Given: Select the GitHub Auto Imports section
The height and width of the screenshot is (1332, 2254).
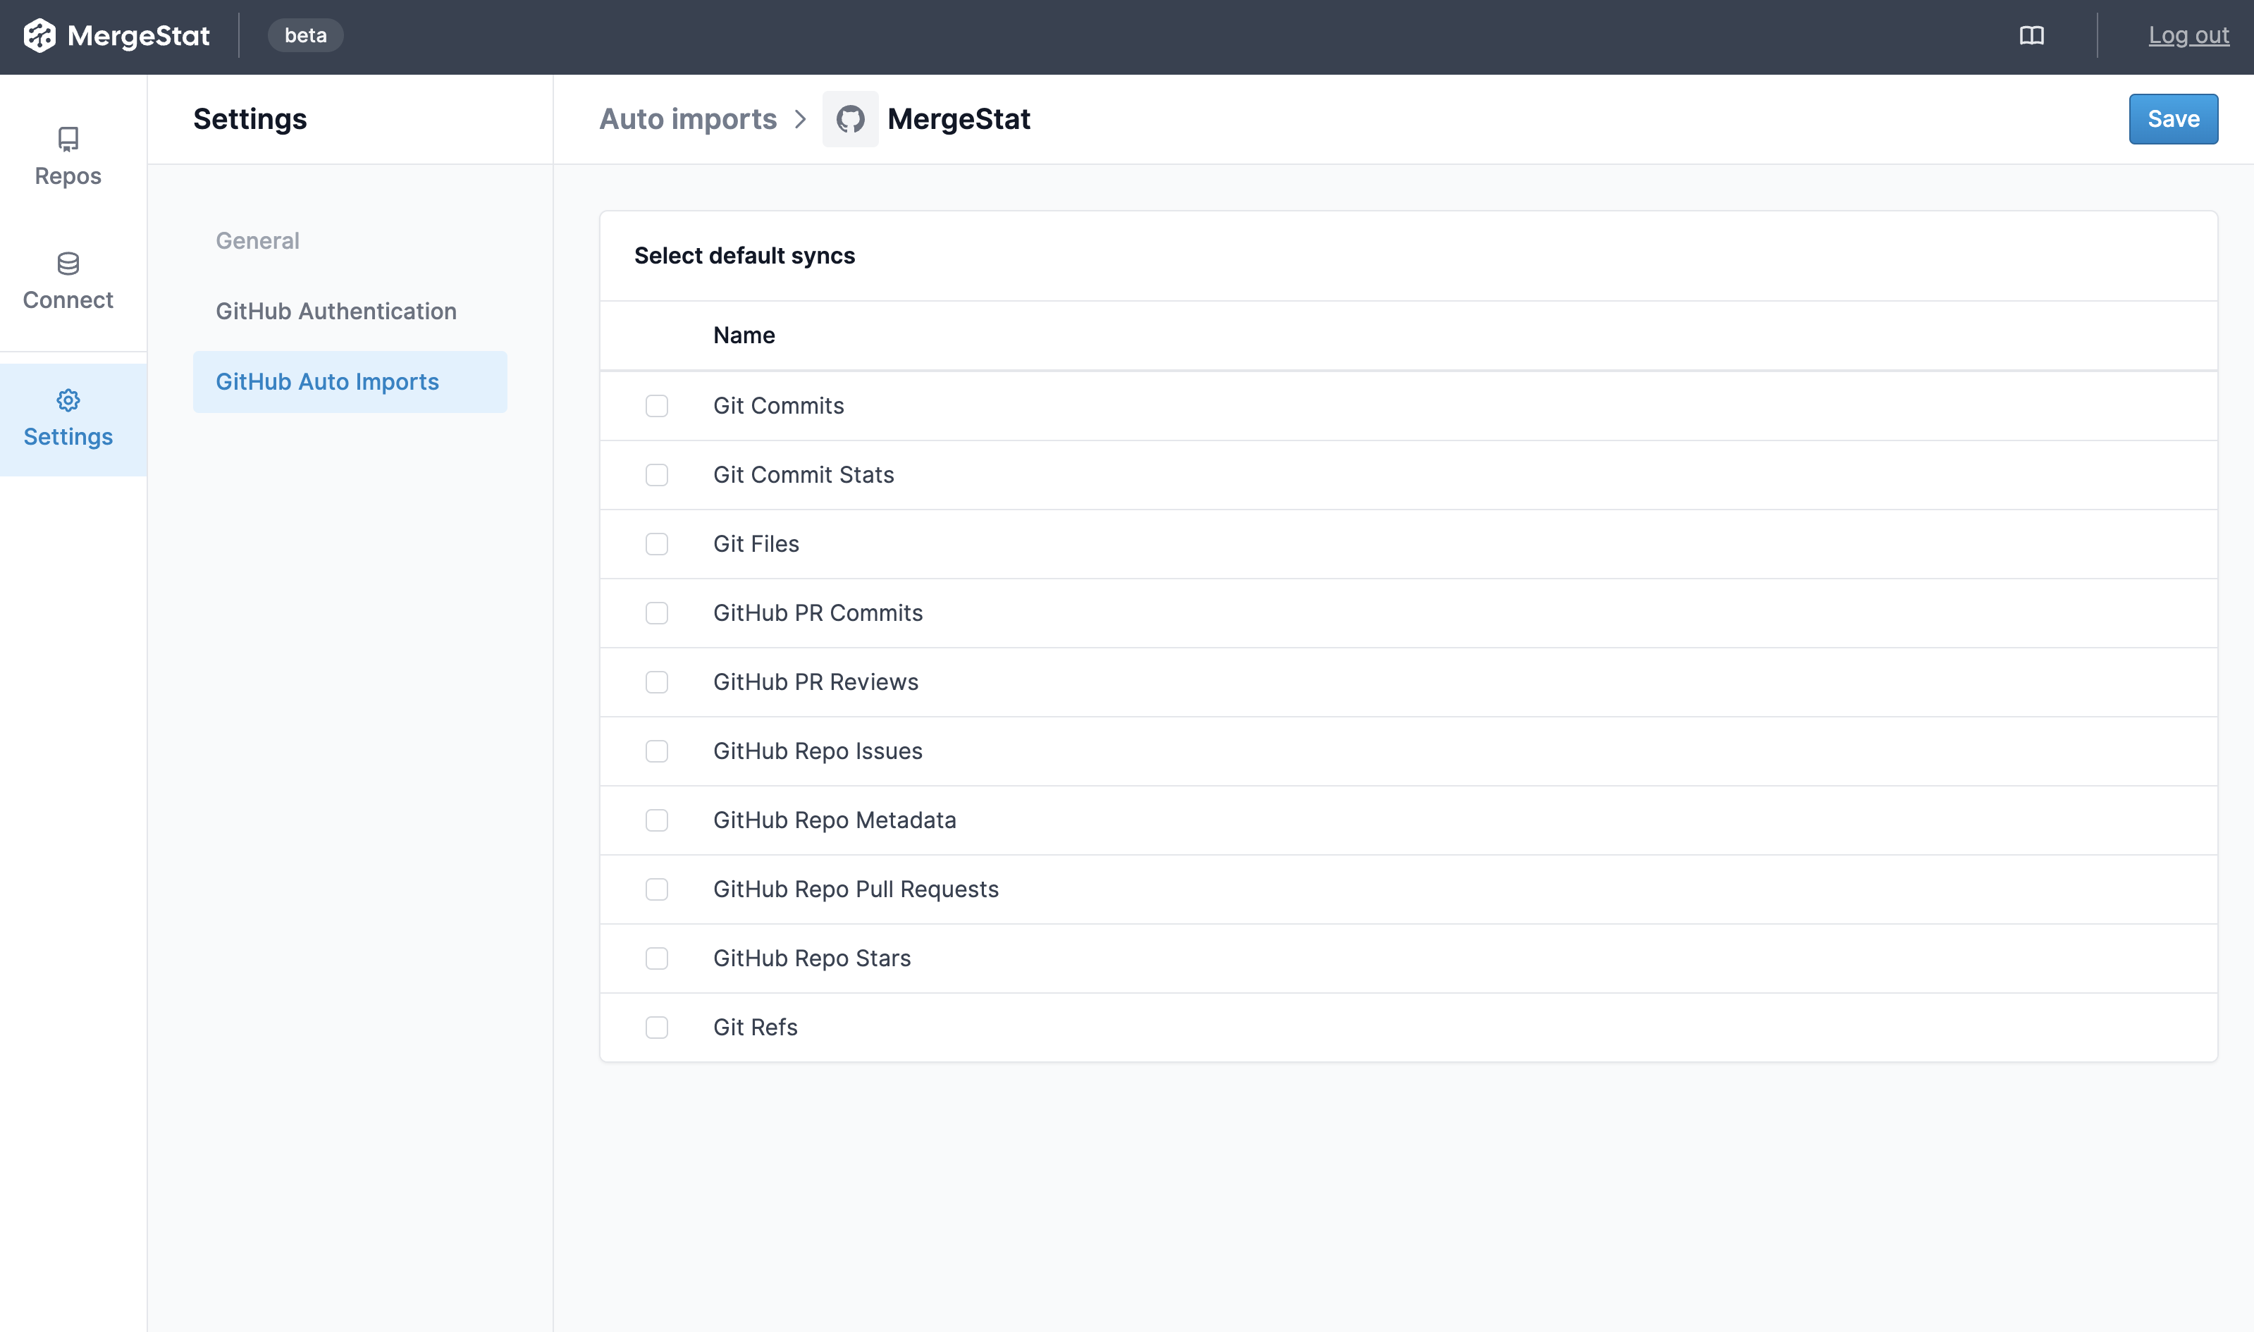Looking at the screenshot, I should click(328, 381).
